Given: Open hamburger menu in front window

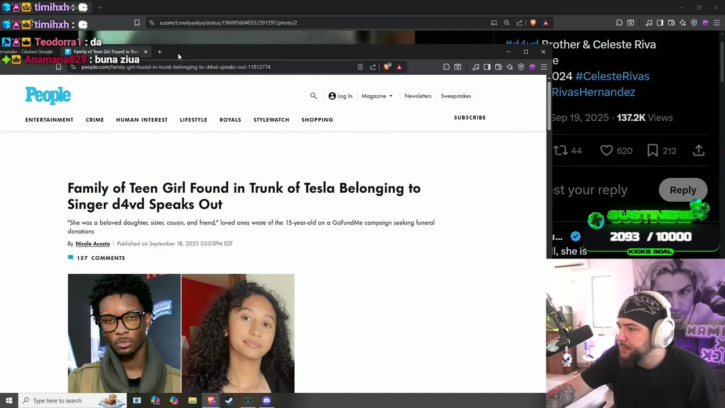Looking at the screenshot, I should [544, 67].
